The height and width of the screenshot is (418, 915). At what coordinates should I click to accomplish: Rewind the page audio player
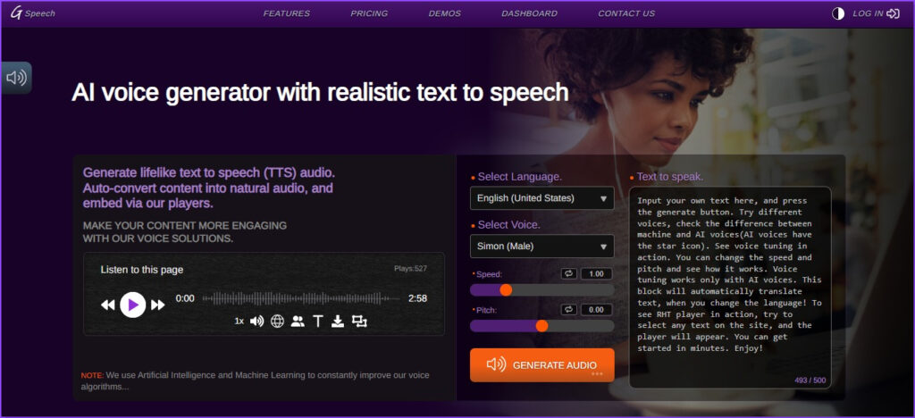click(108, 305)
